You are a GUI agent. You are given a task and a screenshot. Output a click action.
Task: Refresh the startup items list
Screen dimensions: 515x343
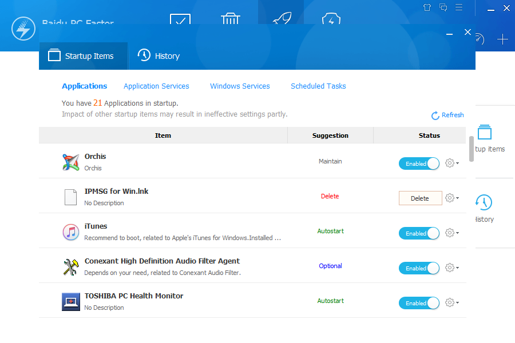pyautogui.click(x=447, y=115)
